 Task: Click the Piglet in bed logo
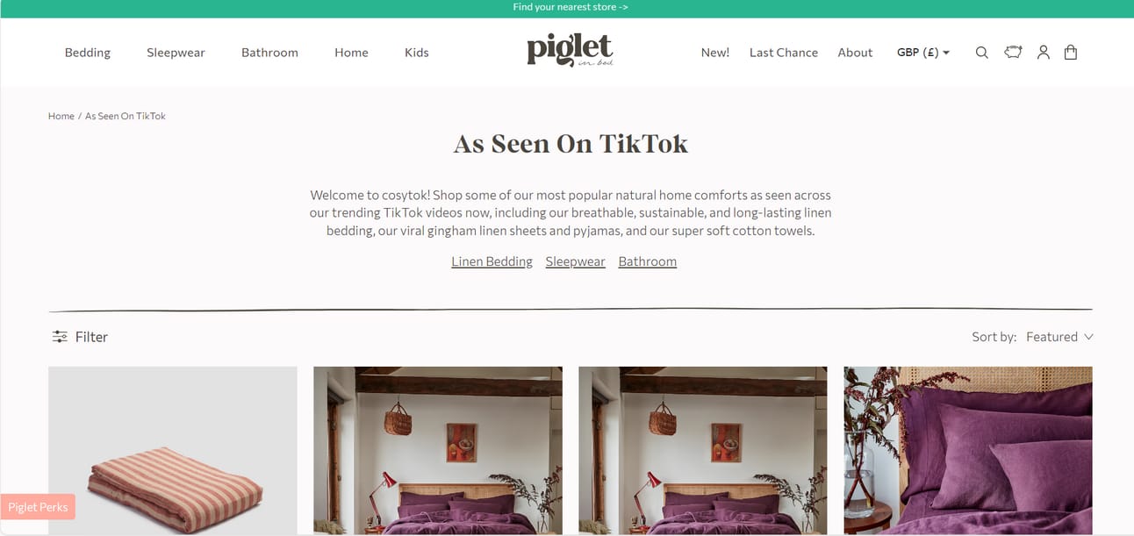click(x=570, y=50)
